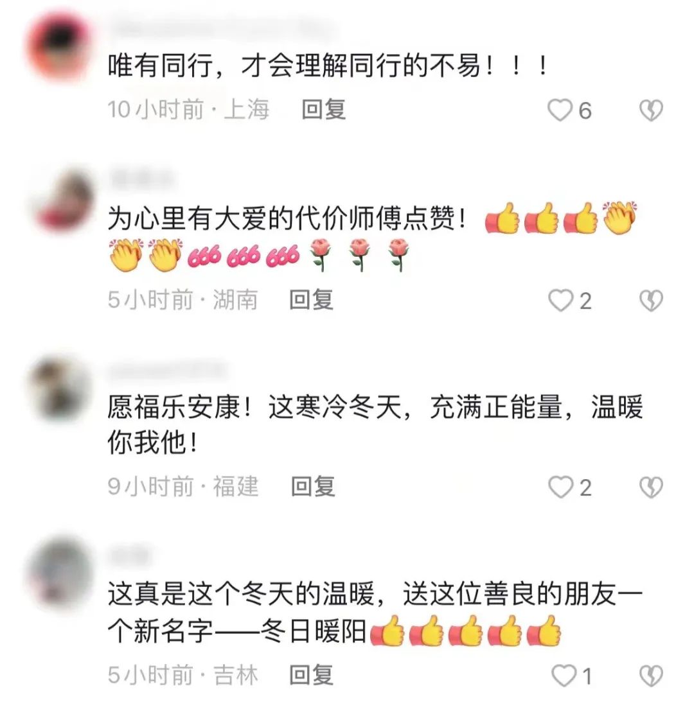Open the Jilin commenter's avatar
Screen dimensions: 694x718
[60, 574]
